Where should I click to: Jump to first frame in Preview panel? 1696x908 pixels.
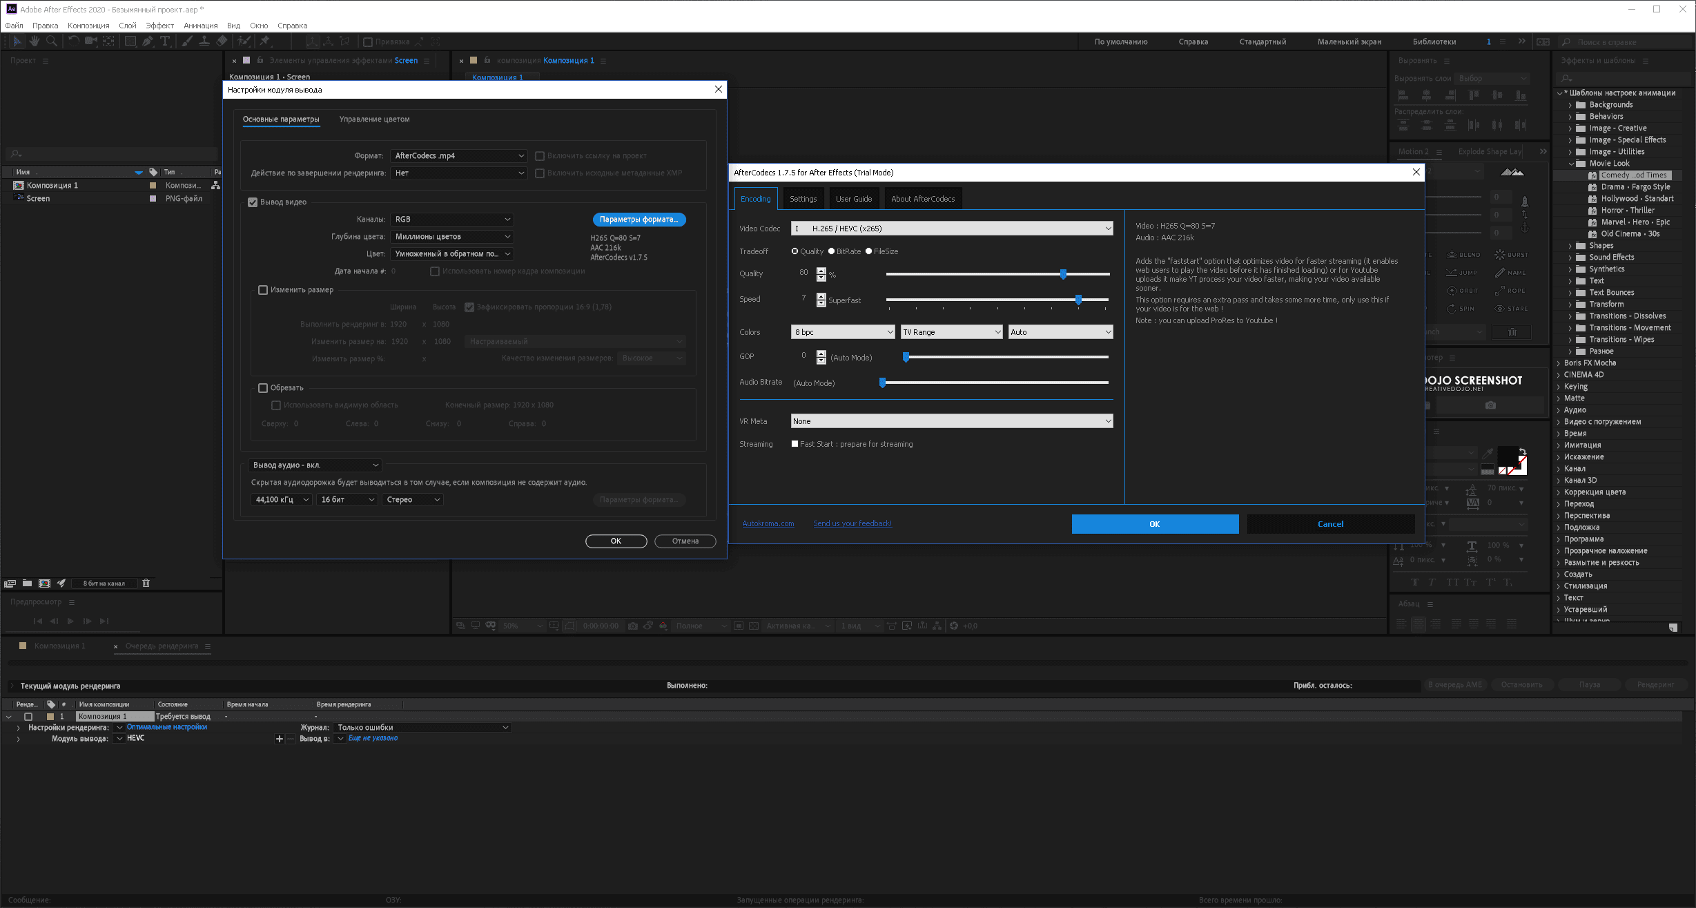pos(37,621)
